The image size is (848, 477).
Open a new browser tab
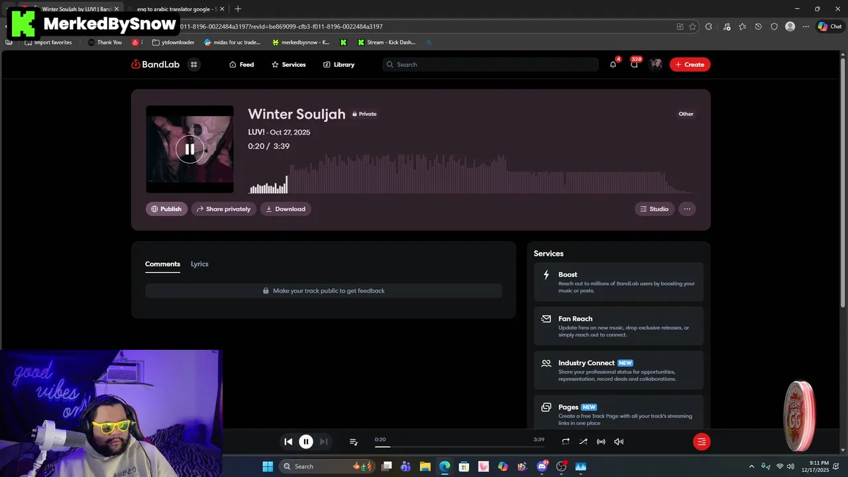(x=238, y=9)
